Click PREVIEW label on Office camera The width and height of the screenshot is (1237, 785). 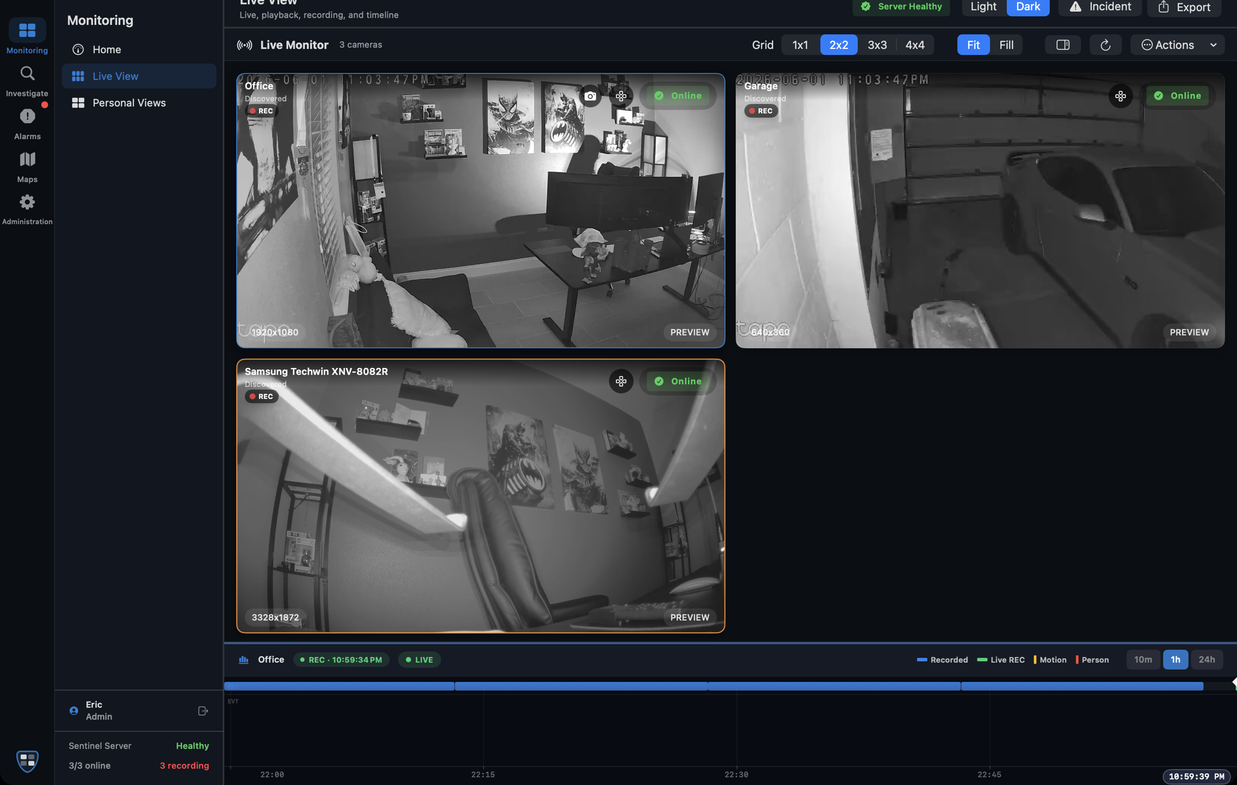coord(690,332)
